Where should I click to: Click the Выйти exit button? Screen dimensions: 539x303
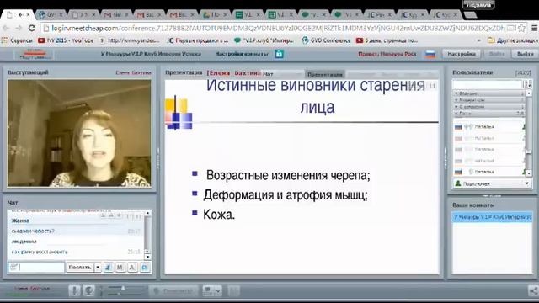(x=525, y=54)
